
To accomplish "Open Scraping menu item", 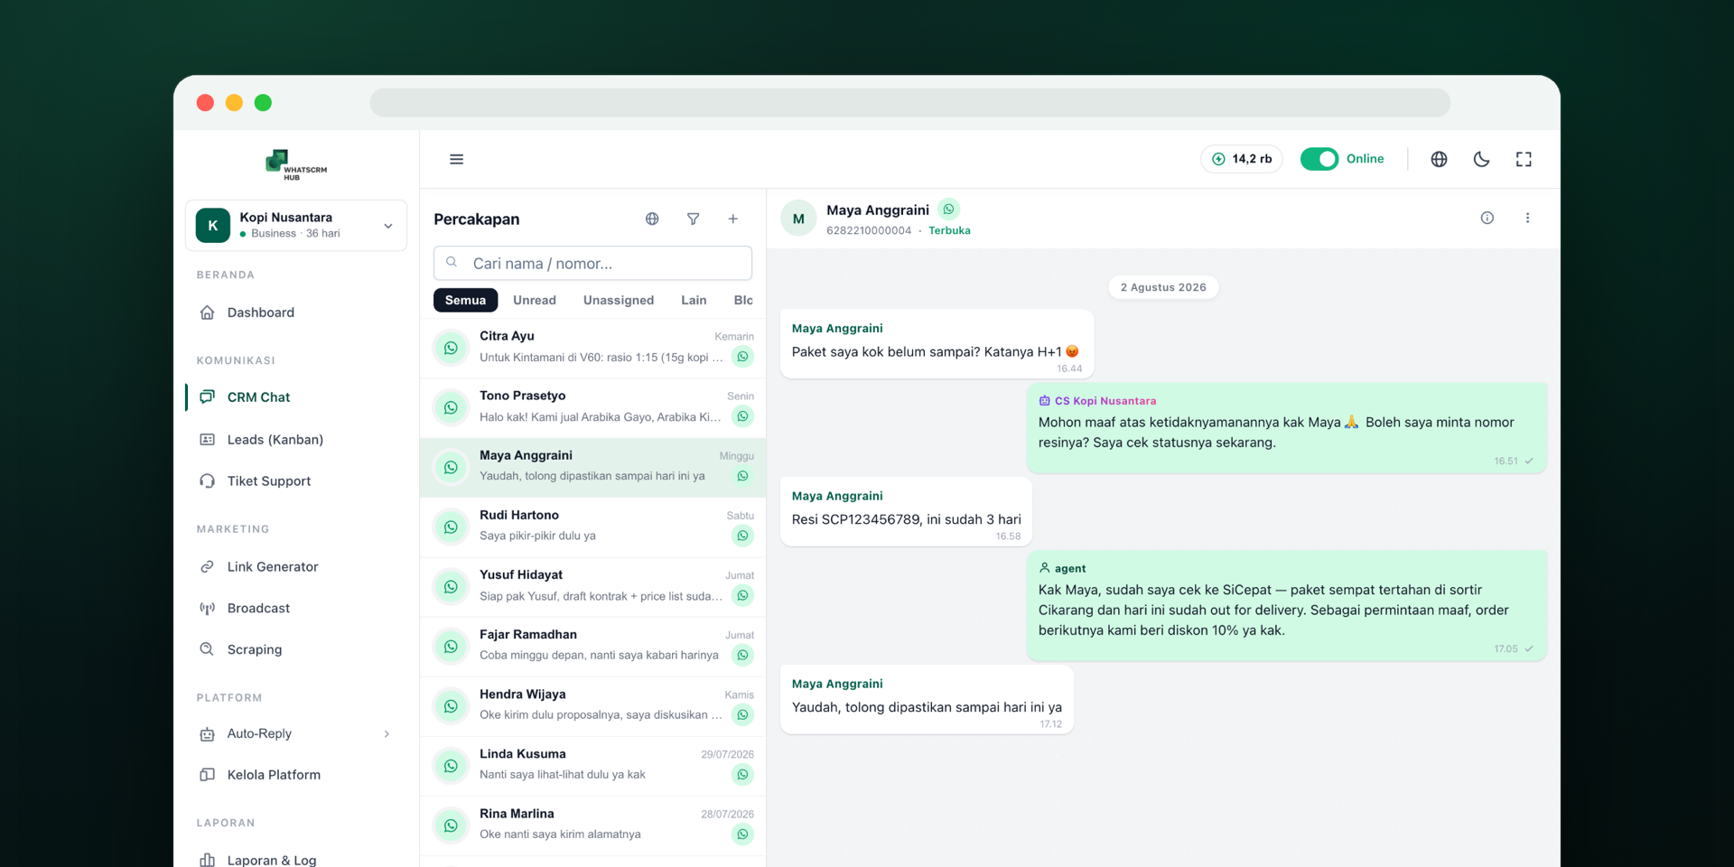I will (296, 649).
